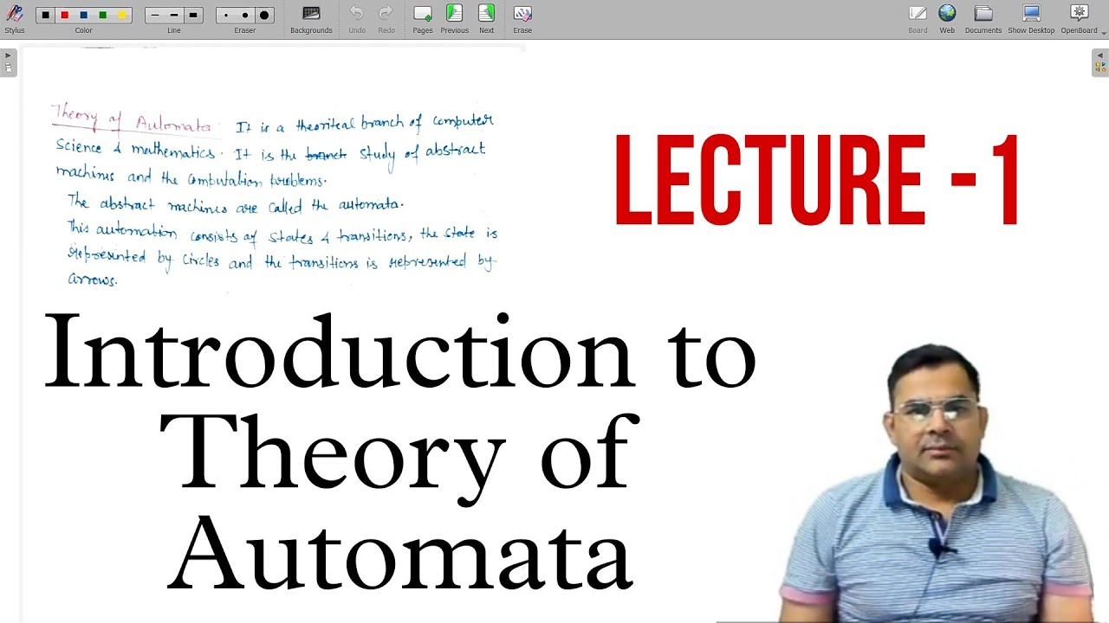The width and height of the screenshot is (1109, 623).
Task: Pick the blue pen color
Action: pos(83,15)
